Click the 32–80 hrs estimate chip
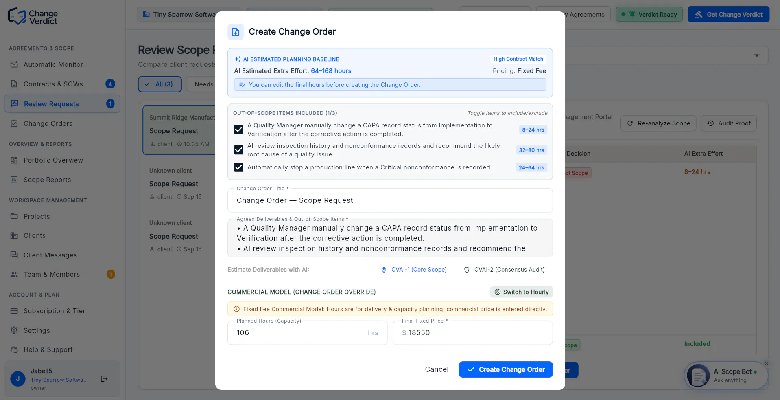Viewport: 780px width, 400px height. click(531, 150)
